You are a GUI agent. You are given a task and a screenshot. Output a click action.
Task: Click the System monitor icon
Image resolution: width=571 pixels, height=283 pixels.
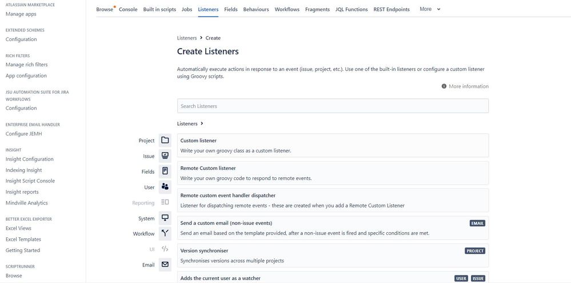coord(165,218)
